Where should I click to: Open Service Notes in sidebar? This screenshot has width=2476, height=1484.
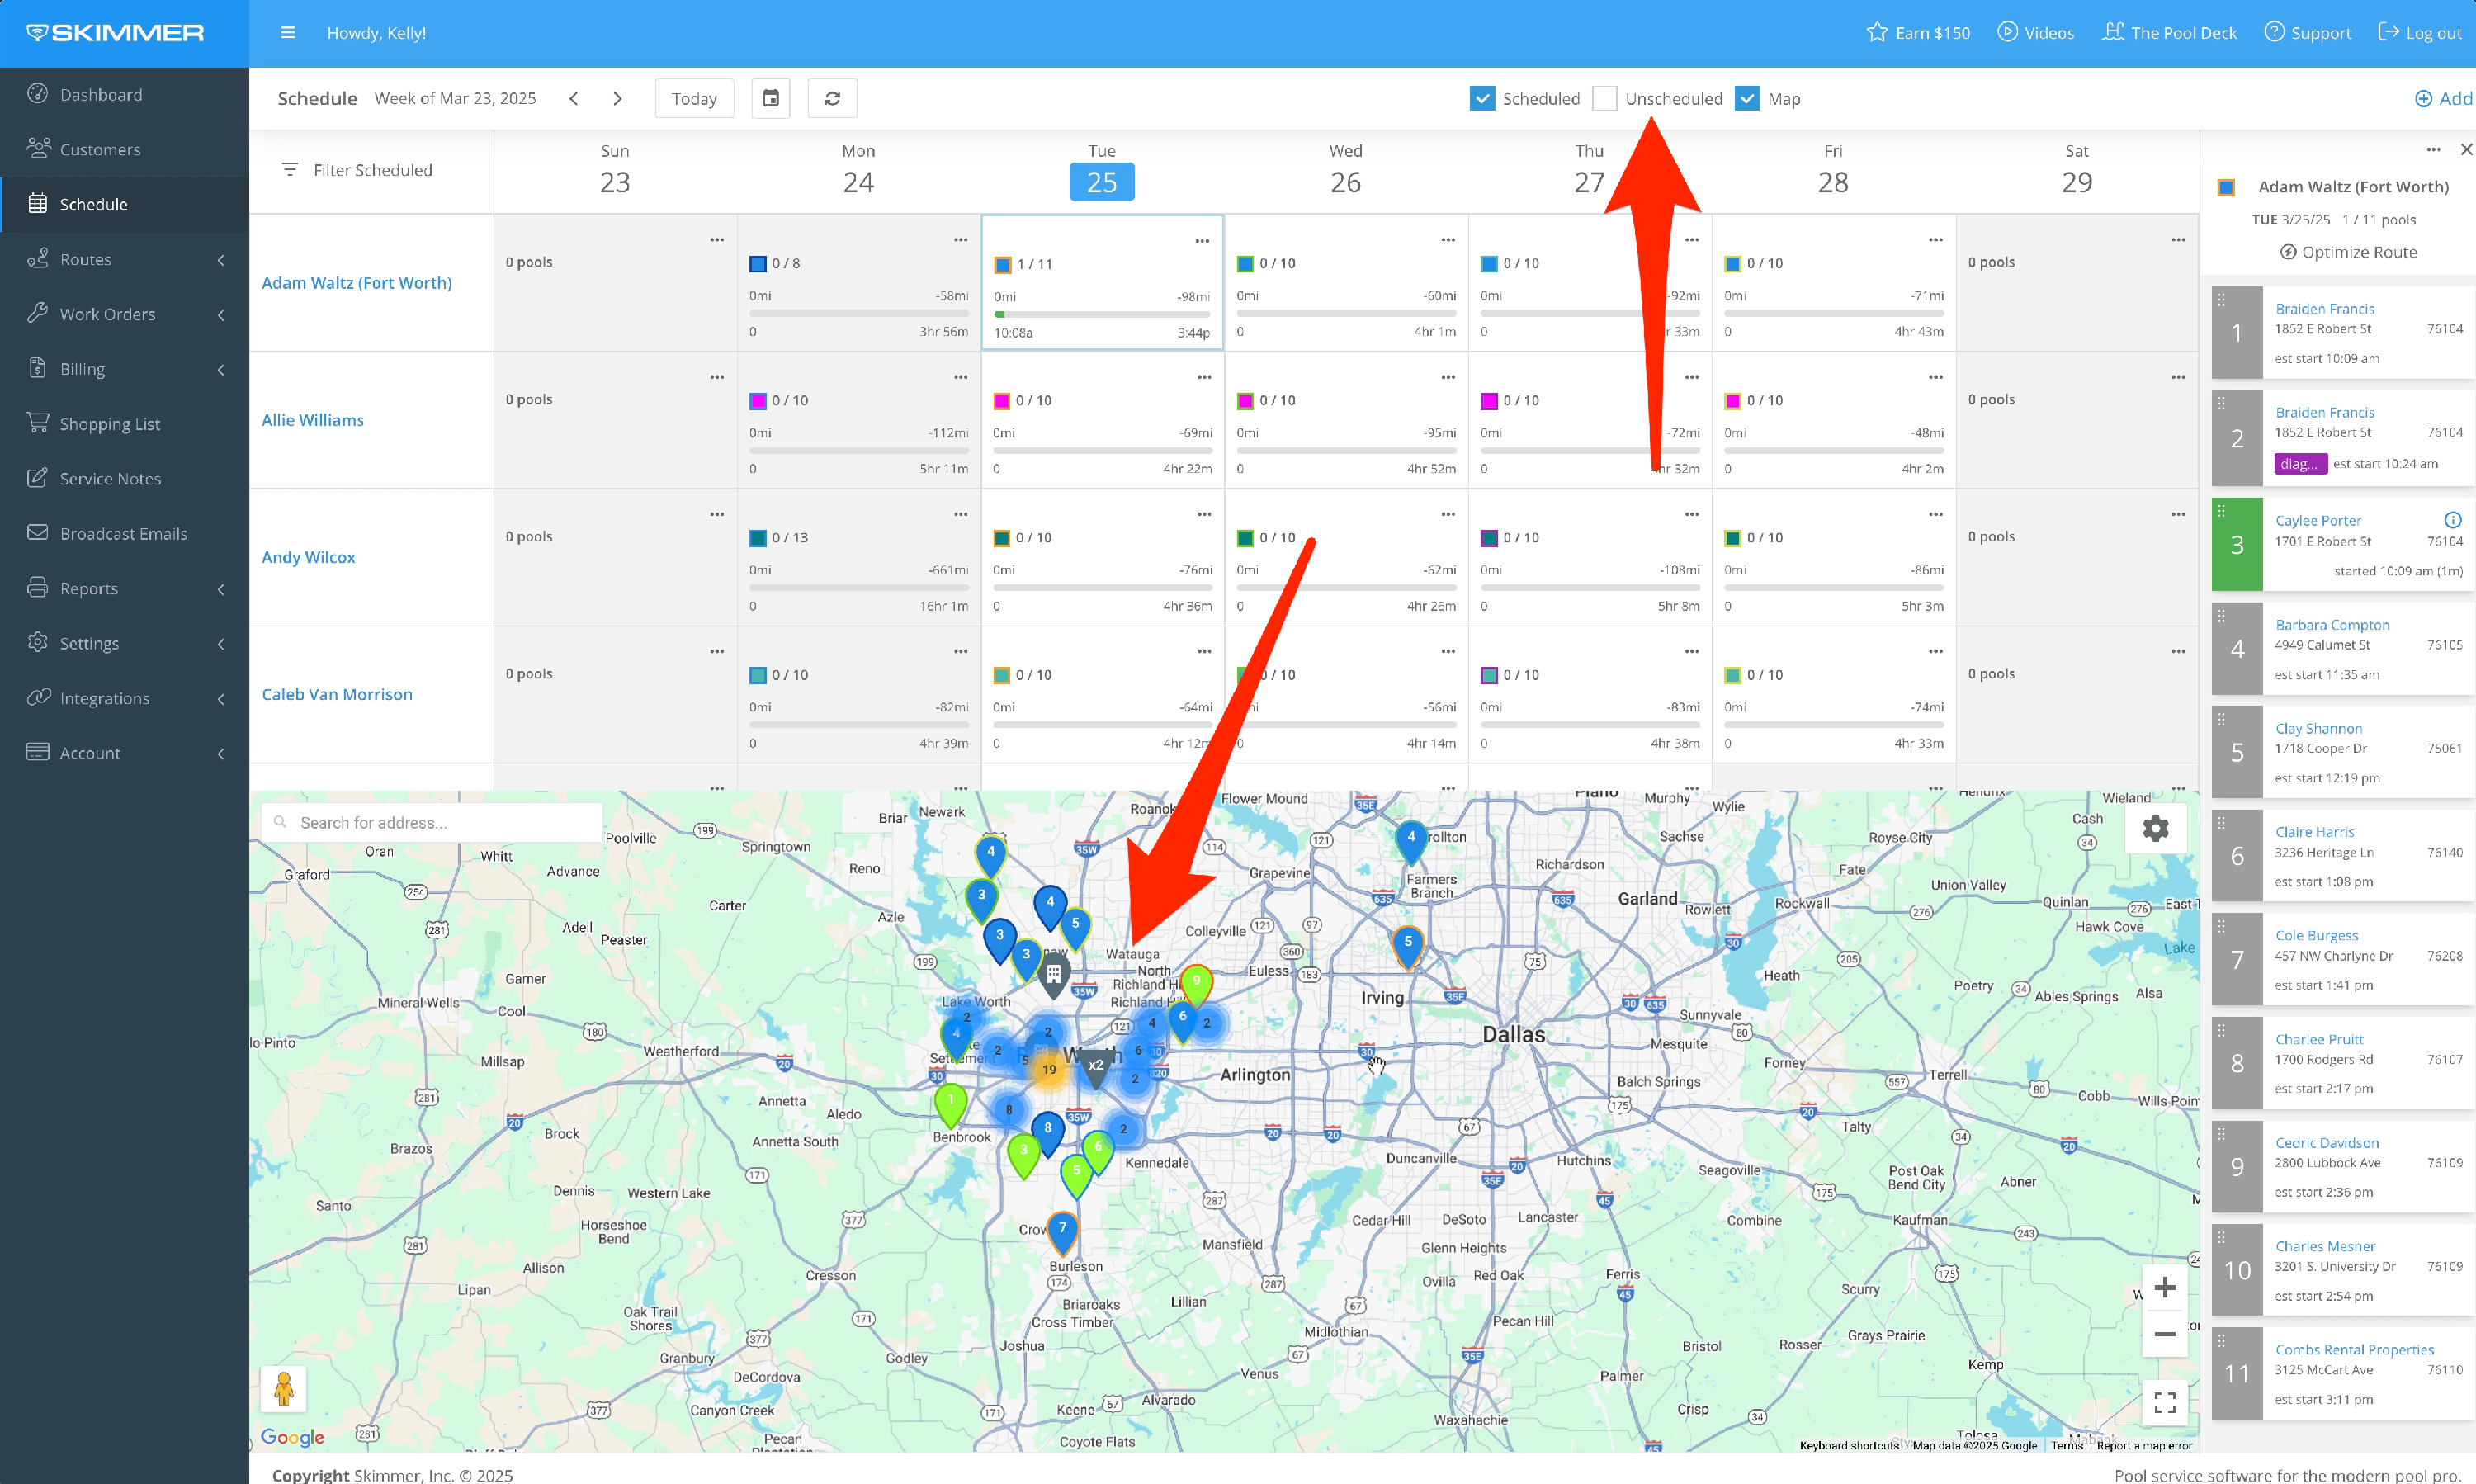pyautogui.click(x=110, y=478)
